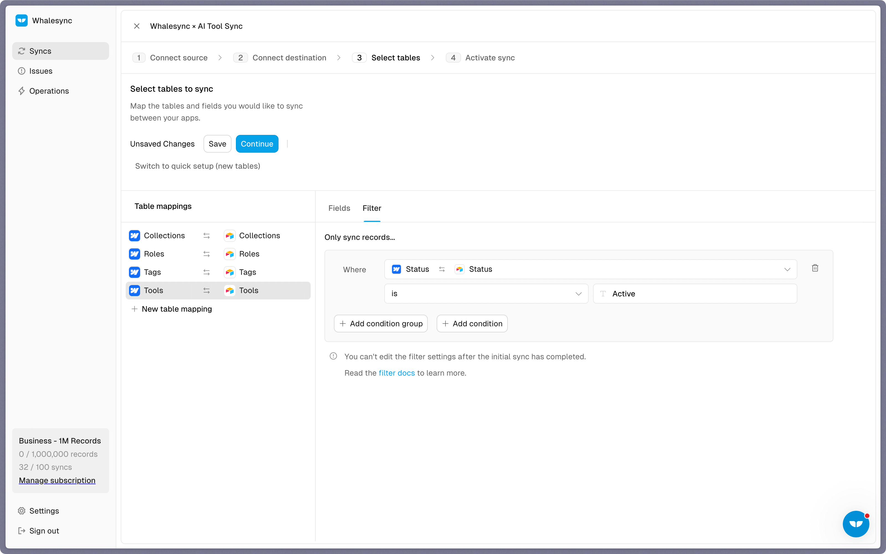
Task: Open the Status field dropdown
Action: pyautogui.click(x=591, y=269)
